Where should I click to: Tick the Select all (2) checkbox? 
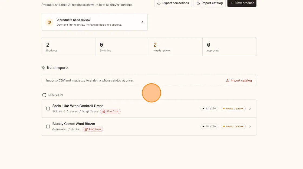point(44,95)
